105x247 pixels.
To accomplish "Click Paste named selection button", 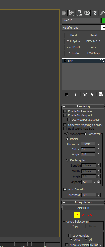I will pos(93,226).
